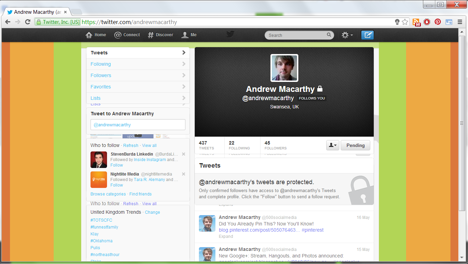The width and height of the screenshot is (468, 264).
Task: Open Find friends link
Action: (140, 194)
